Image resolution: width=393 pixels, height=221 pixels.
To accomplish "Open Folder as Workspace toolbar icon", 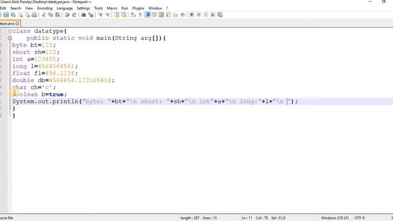I will click(175, 15).
